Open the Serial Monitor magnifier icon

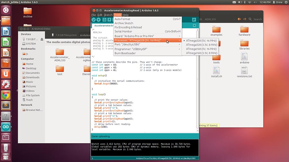point(194,20)
